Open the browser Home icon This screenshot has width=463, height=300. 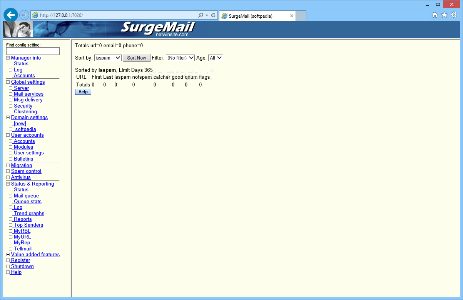[x=435, y=15]
